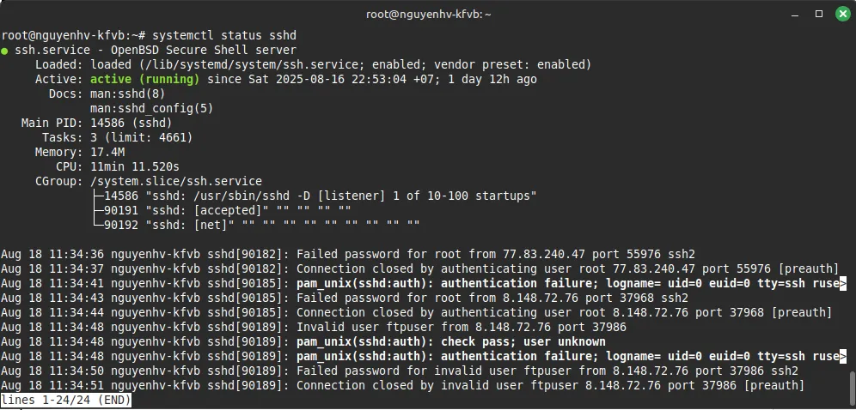Select the 14586 sshd listener process entry

[320, 196]
